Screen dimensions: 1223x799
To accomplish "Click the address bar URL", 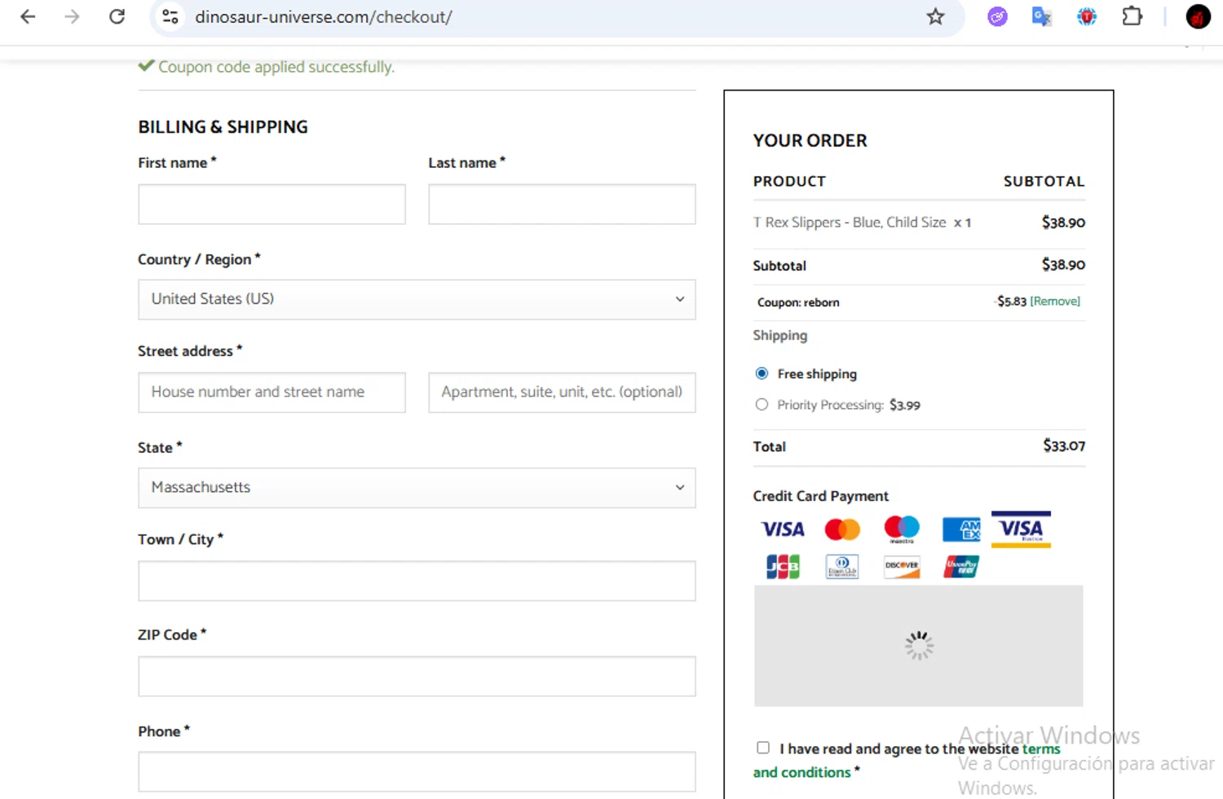I will (x=324, y=16).
